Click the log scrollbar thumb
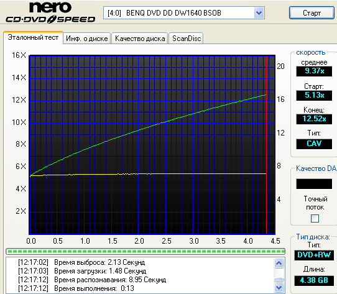The width and height of the screenshot is (337, 294). (279, 280)
